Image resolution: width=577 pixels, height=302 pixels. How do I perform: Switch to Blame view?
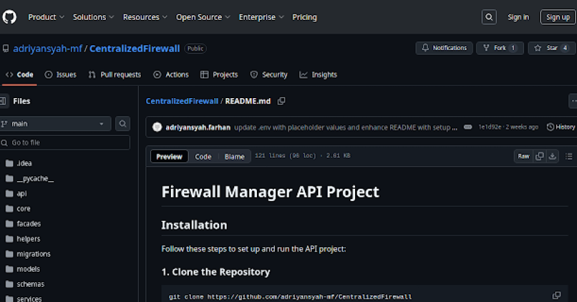(x=234, y=156)
